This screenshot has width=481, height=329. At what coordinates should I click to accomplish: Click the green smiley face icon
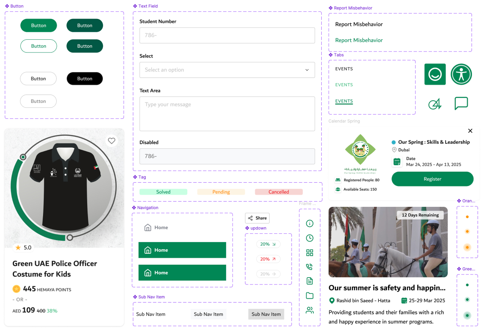tap(435, 74)
